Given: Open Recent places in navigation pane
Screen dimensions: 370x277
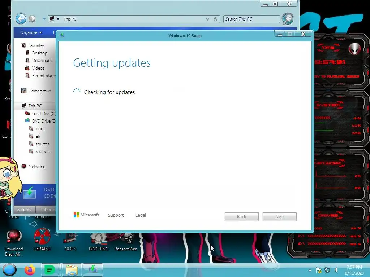Looking at the screenshot, I should [x=44, y=76].
